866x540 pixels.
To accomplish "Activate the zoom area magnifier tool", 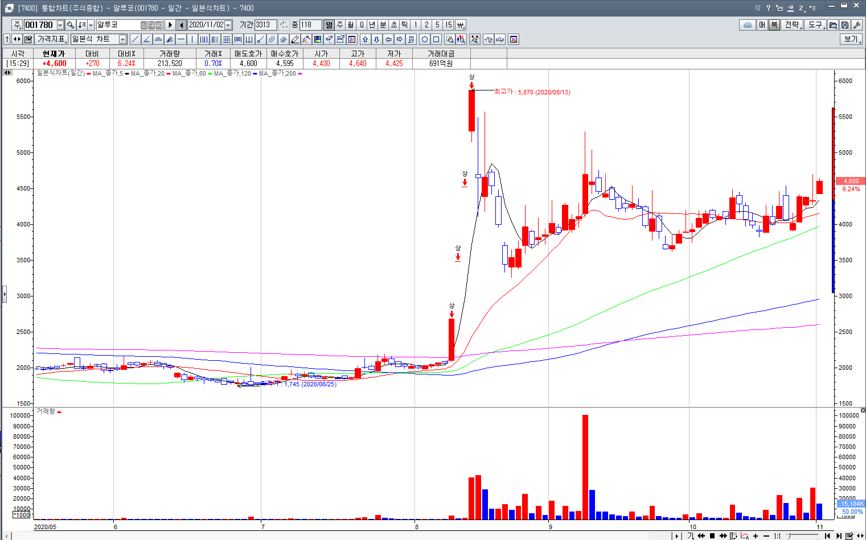I will pos(449,39).
